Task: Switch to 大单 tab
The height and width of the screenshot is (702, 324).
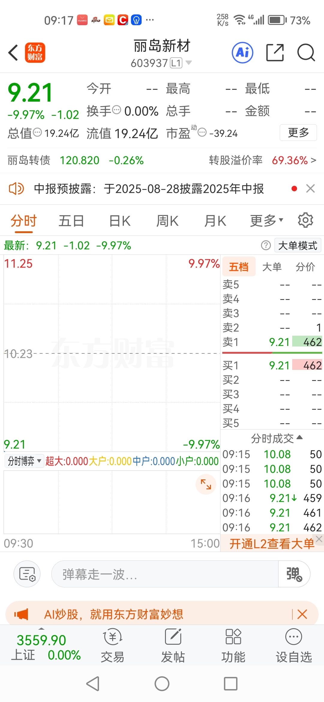Action: click(272, 266)
